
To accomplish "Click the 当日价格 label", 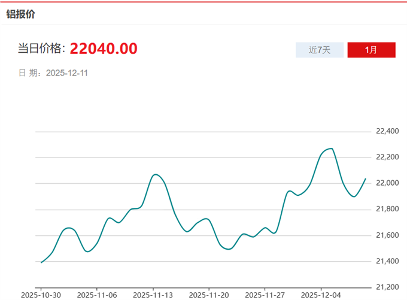I will click(41, 49).
